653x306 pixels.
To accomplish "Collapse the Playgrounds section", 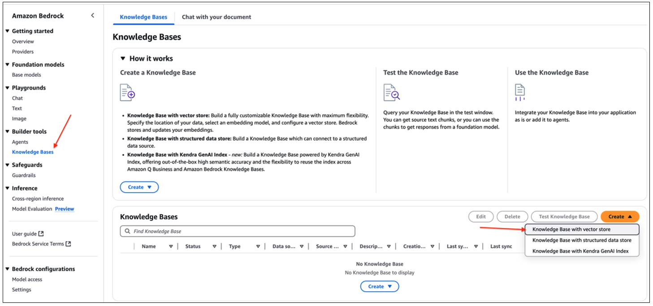I will coord(8,88).
